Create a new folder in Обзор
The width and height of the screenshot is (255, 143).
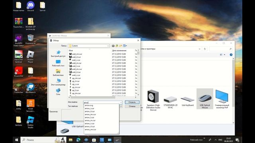120,46
